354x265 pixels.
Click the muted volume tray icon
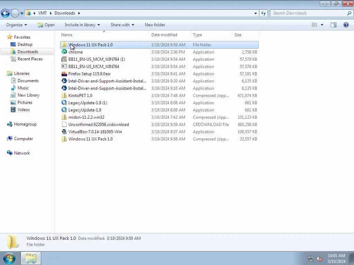pyautogui.click(x=319, y=259)
